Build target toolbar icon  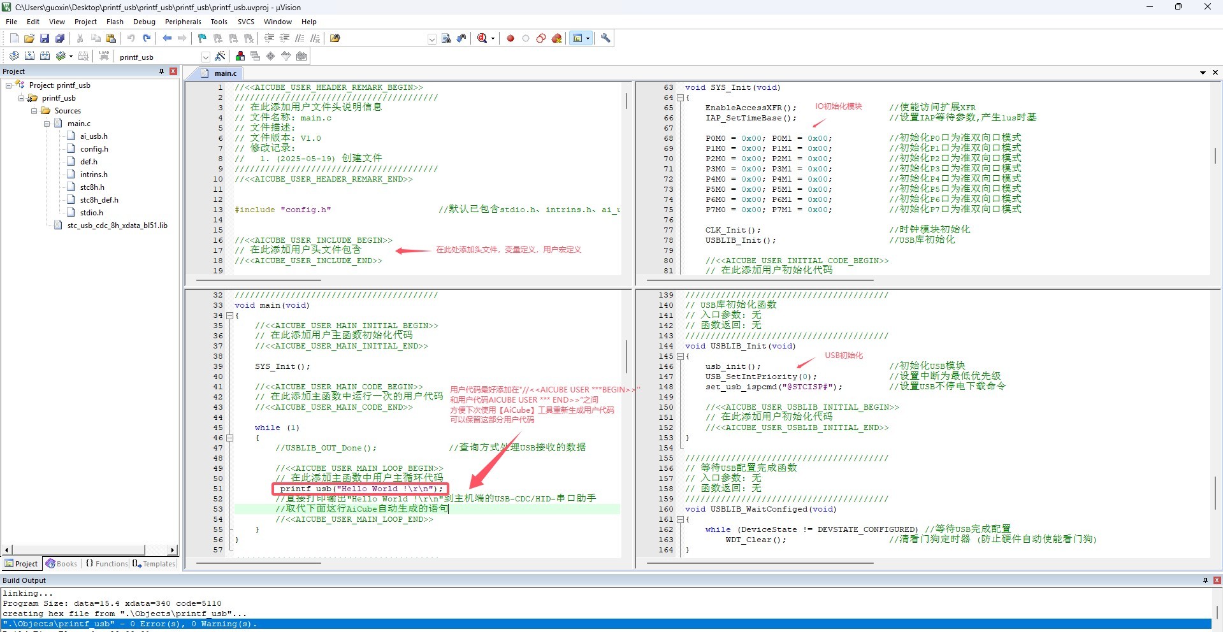pos(29,56)
